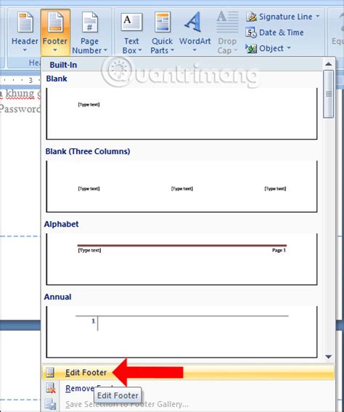Click the Object icon
The height and width of the screenshot is (412, 344).
[251, 49]
